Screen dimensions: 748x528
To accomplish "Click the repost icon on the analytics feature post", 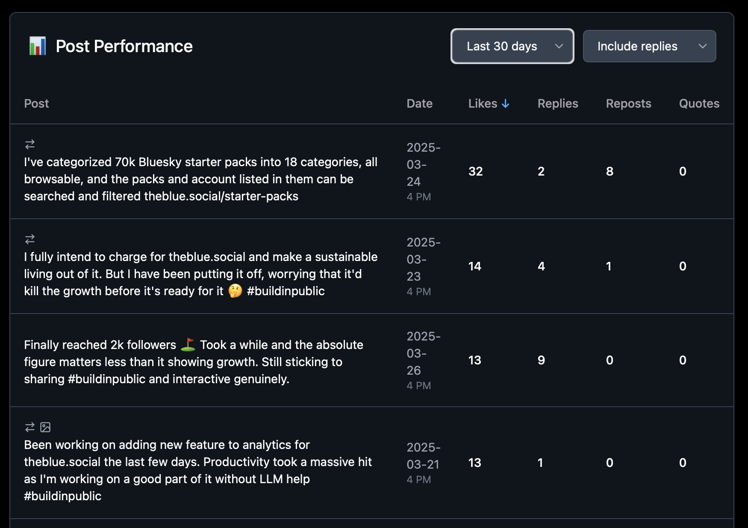I will (29, 427).
